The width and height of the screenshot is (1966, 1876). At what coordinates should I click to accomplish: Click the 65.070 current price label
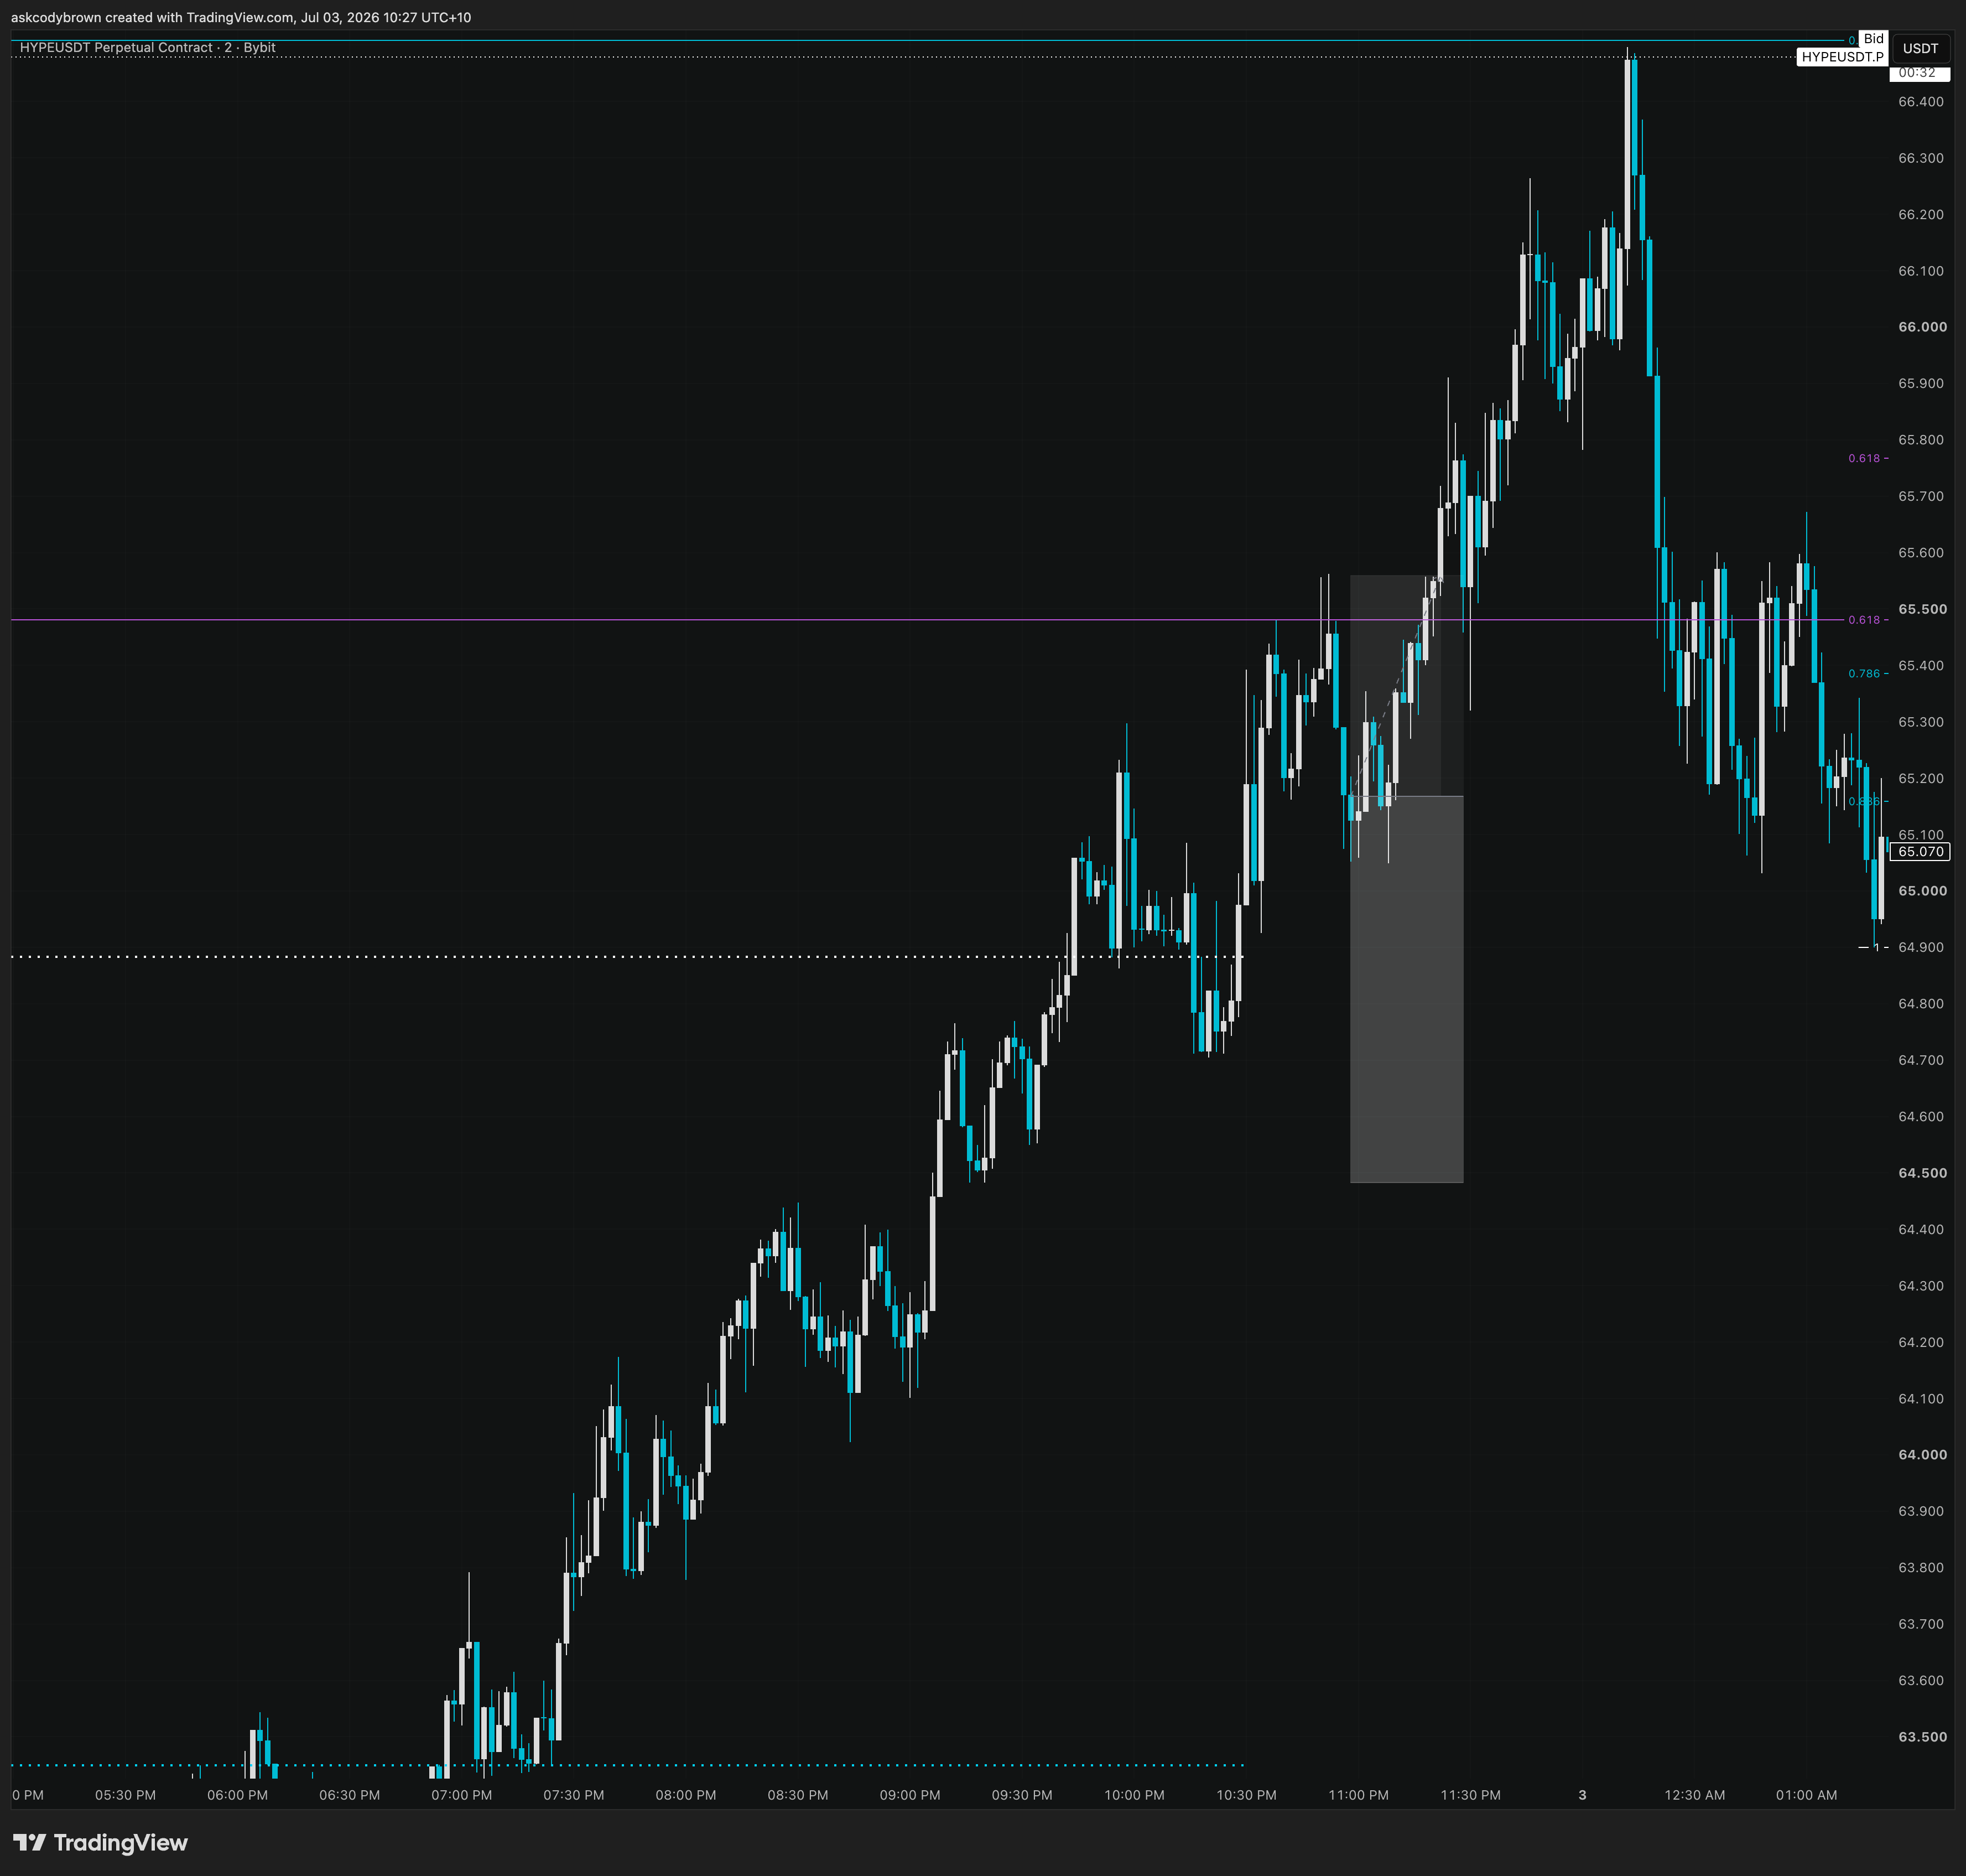pos(1920,852)
